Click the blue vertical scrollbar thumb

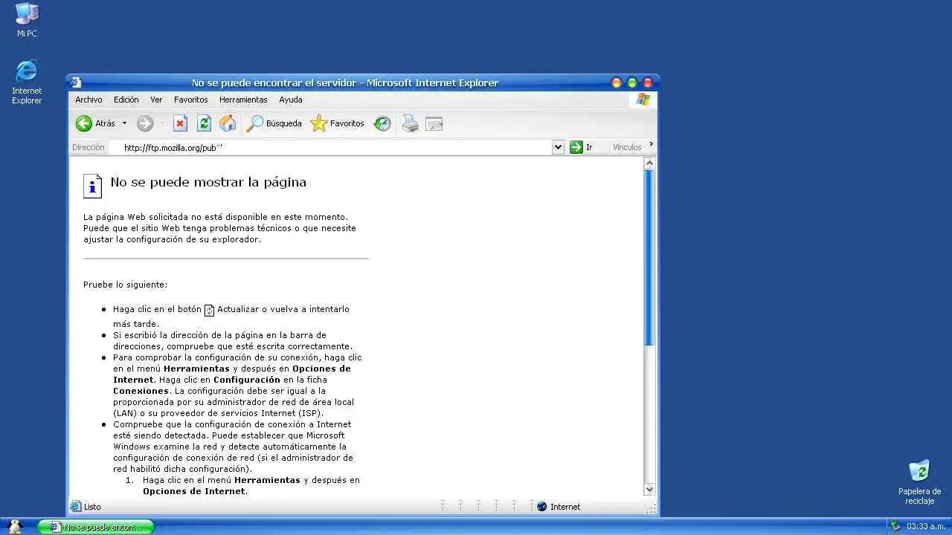[649, 258]
